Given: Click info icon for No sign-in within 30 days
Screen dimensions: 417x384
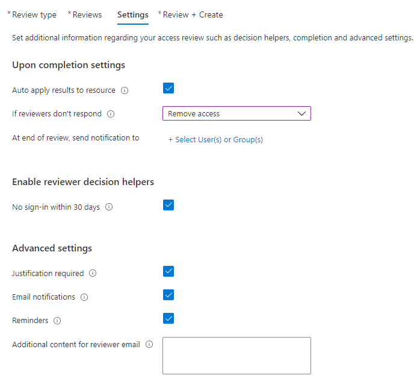Looking at the screenshot, I should [x=109, y=207].
